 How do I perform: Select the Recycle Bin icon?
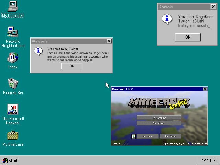[x=13, y=84]
